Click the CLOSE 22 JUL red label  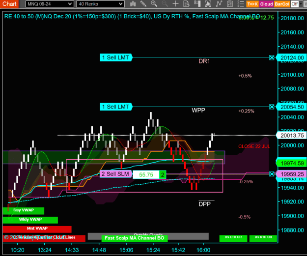tap(254, 146)
